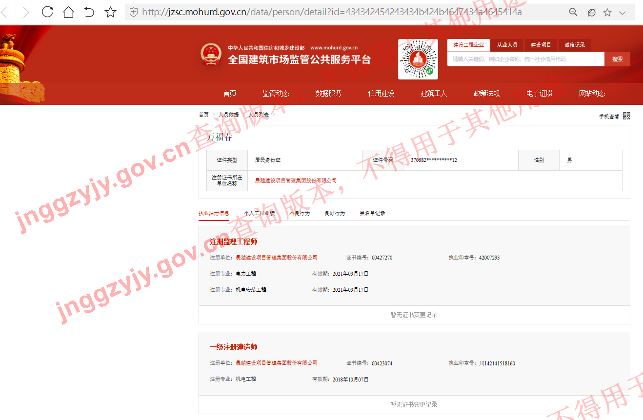Click the zoom magnifier icon in address bar
This screenshot has width=643, height=420.
pos(573,12)
